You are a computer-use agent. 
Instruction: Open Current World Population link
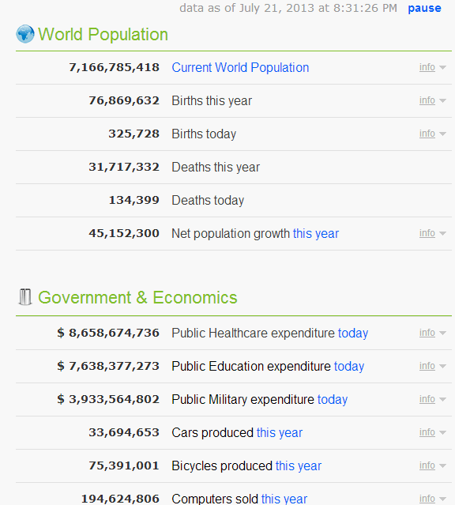240,68
